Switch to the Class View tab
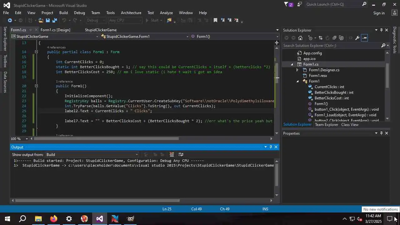The width and height of the screenshot is (400, 225). coord(350,125)
